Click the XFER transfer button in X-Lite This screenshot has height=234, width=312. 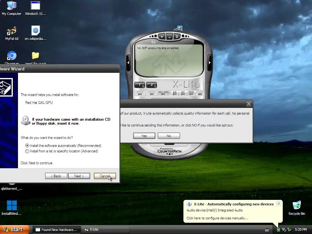[x=140, y=93]
